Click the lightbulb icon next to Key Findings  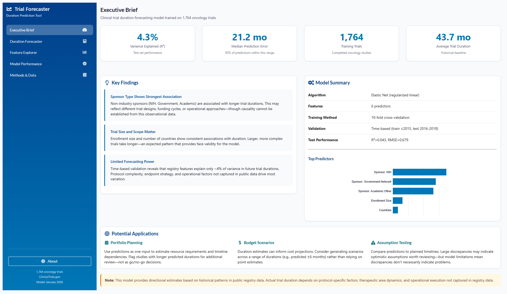[x=107, y=83]
